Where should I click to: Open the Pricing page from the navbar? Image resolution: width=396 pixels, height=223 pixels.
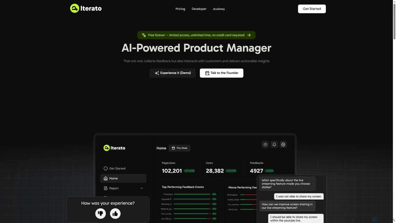tap(180, 9)
